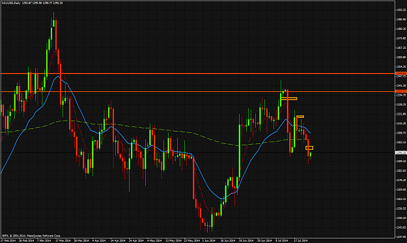Click the current price label 1295.20
This screenshot has height=243, width=407.
tap(400, 153)
